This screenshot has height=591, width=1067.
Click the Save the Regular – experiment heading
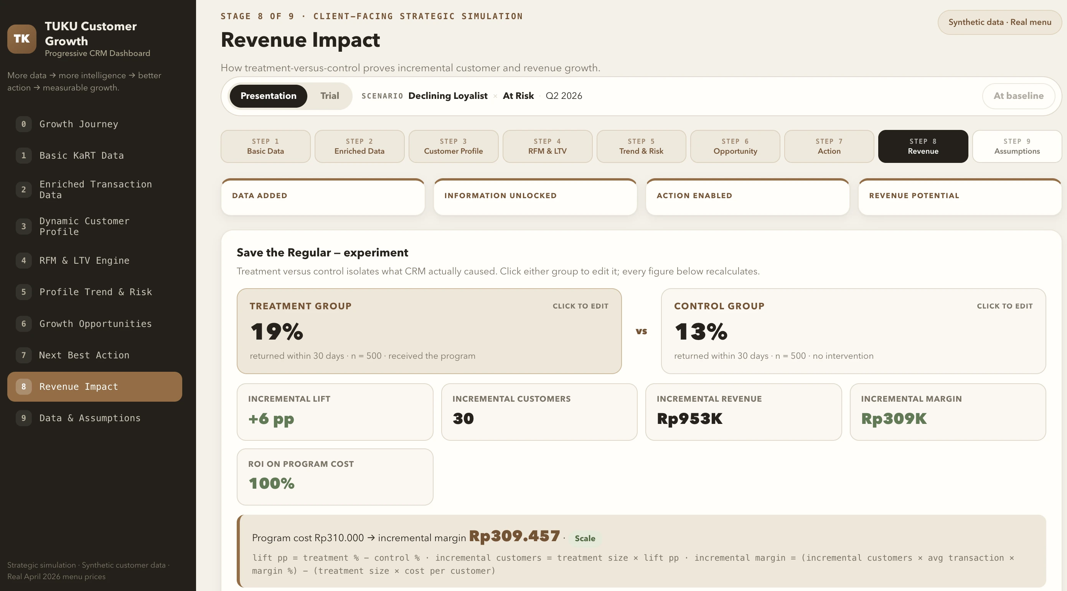pyautogui.click(x=322, y=253)
